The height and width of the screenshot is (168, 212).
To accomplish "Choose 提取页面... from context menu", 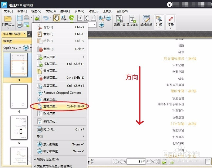I will click(60, 64).
